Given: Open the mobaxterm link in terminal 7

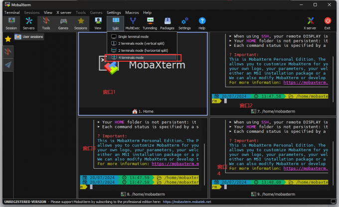Looking at the screenshot, I should point(306,83).
